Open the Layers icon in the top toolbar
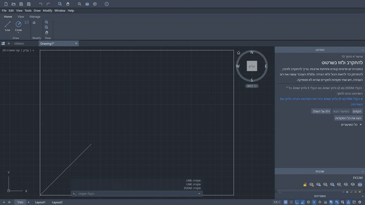 tap(87, 4)
